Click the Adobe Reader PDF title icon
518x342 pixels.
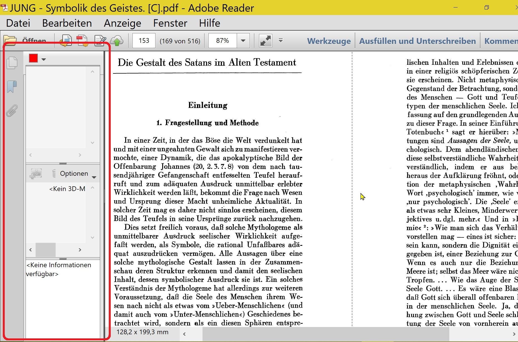click(4, 8)
